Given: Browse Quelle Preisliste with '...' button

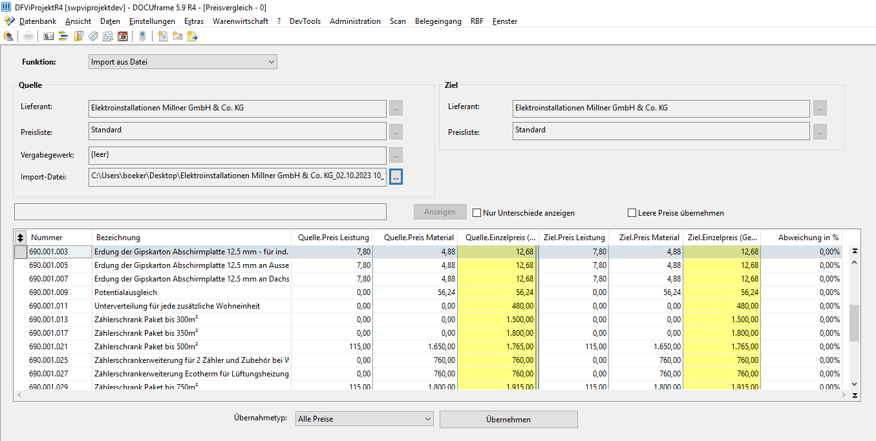Looking at the screenshot, I should 396,132.
